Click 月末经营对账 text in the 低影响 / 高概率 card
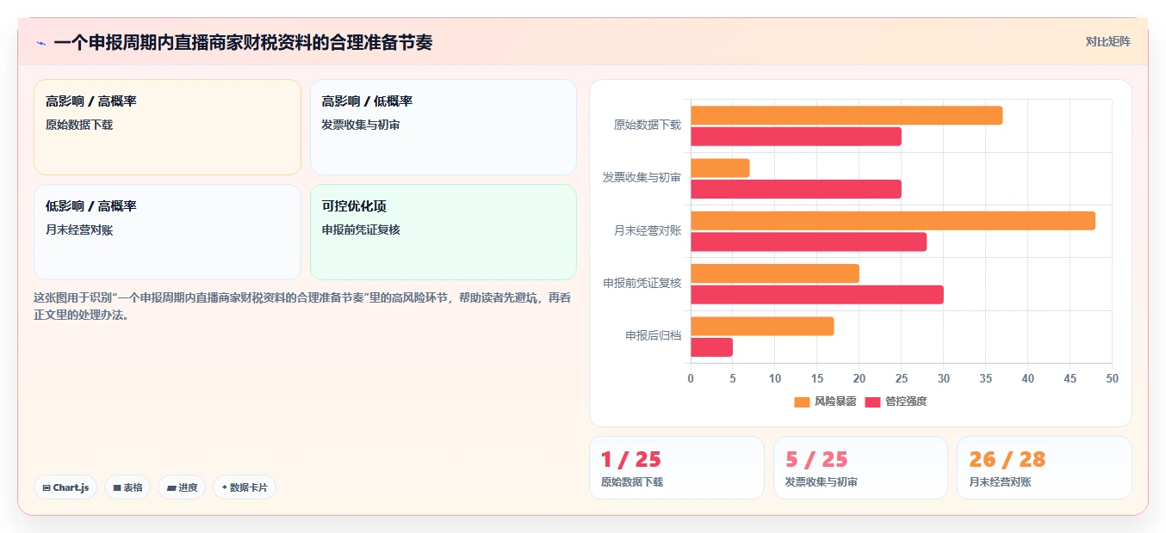The width and height of the screenshot is (1166, 533). (79, 230)
